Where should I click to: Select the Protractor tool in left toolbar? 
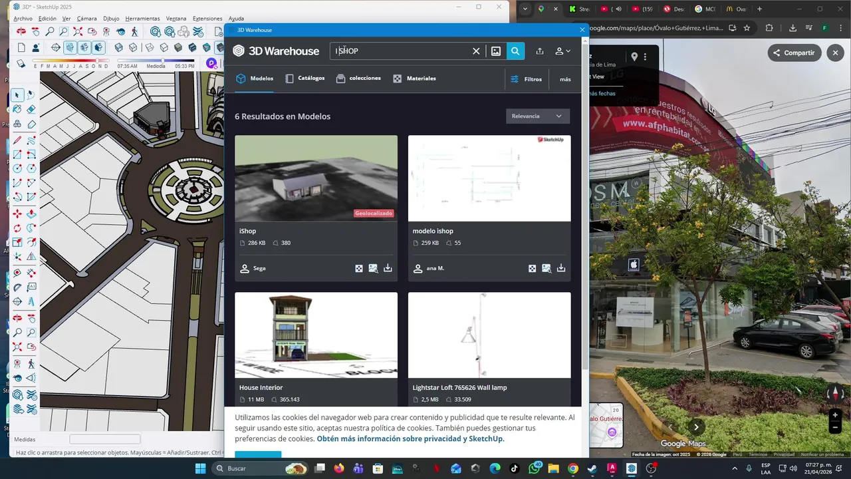click(17, 287)
